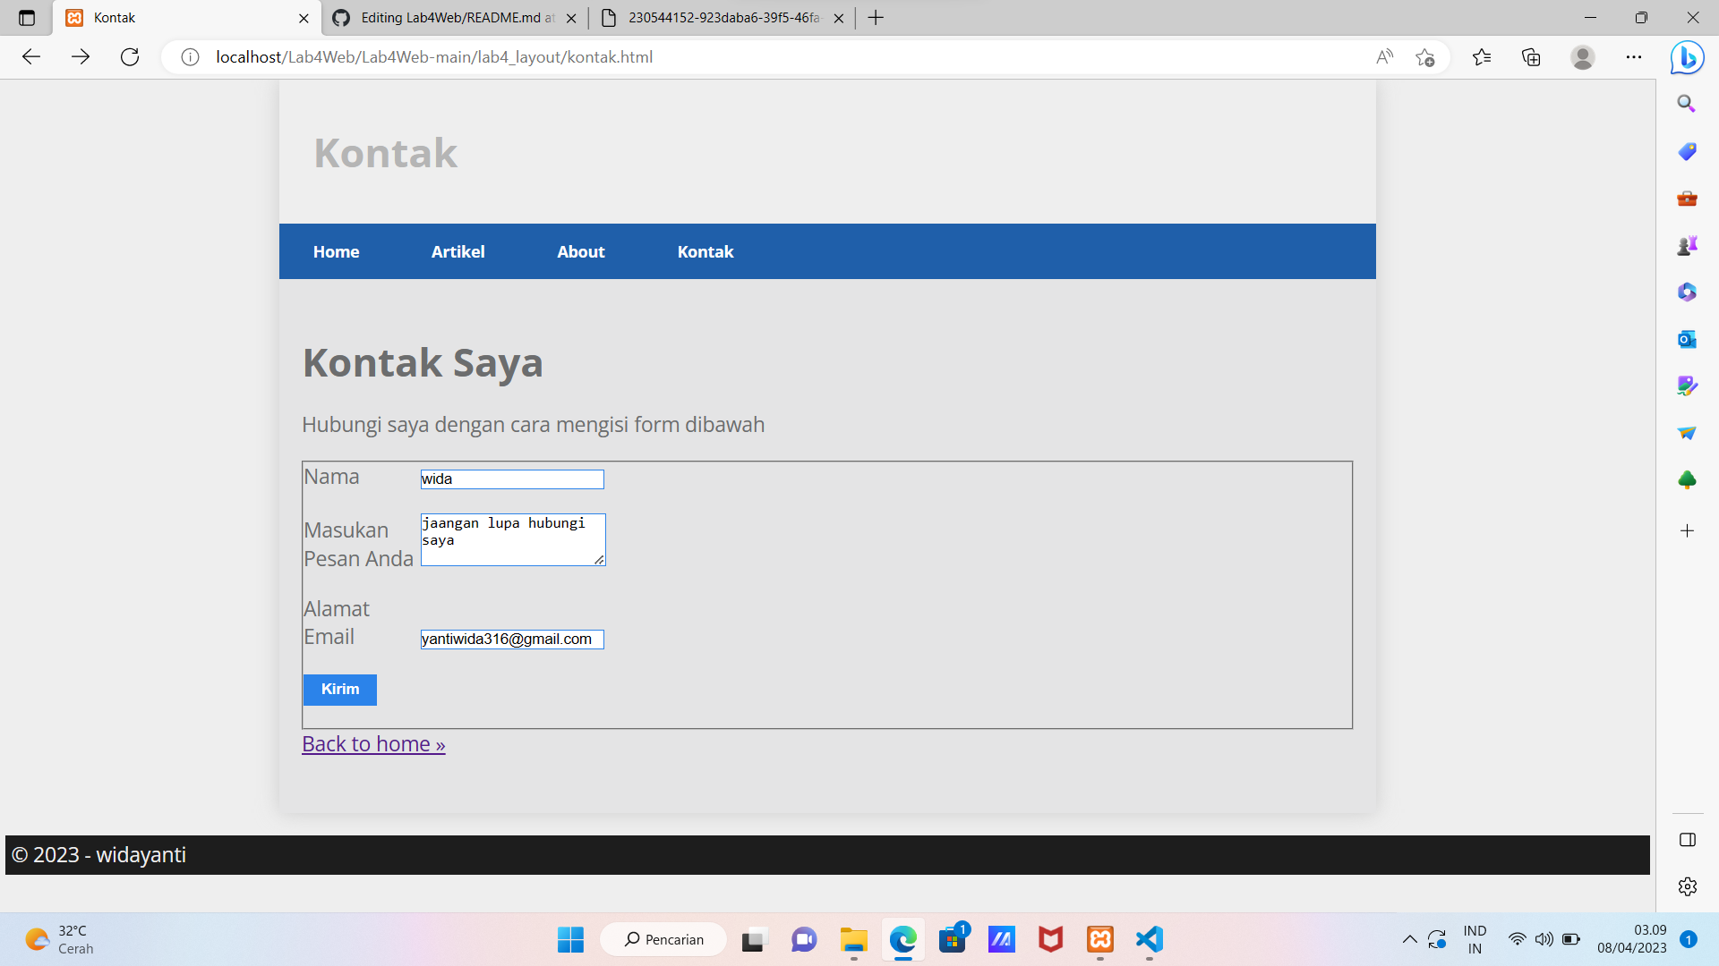The image size is (1719, 966).
Task: Launch XAMPP from the taskbar
Action: (x=1100, y=939)
